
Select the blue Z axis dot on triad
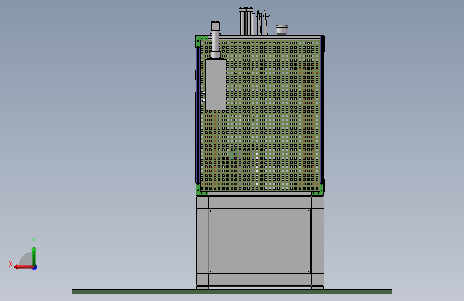(x=35, y=267)
